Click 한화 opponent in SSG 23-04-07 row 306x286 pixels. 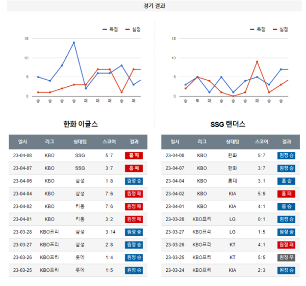point(233,169)
